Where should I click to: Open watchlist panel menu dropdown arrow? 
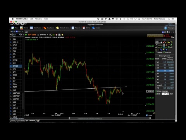coord(11,31)
